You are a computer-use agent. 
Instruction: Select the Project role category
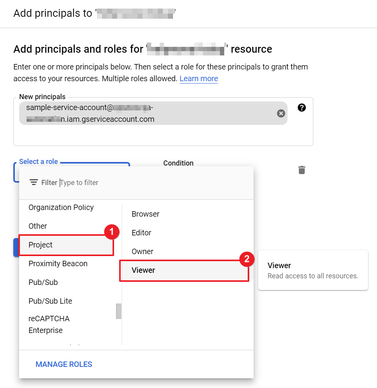(x=41, y=245)
